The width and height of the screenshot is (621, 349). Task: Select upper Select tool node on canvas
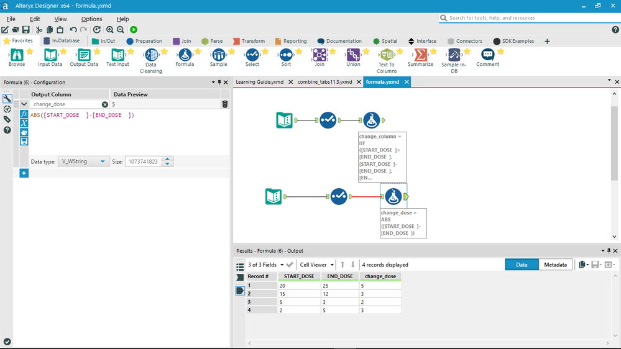pos(328,120)
